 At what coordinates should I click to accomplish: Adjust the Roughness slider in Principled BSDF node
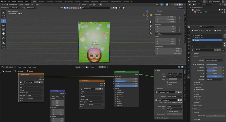point(126,81)
